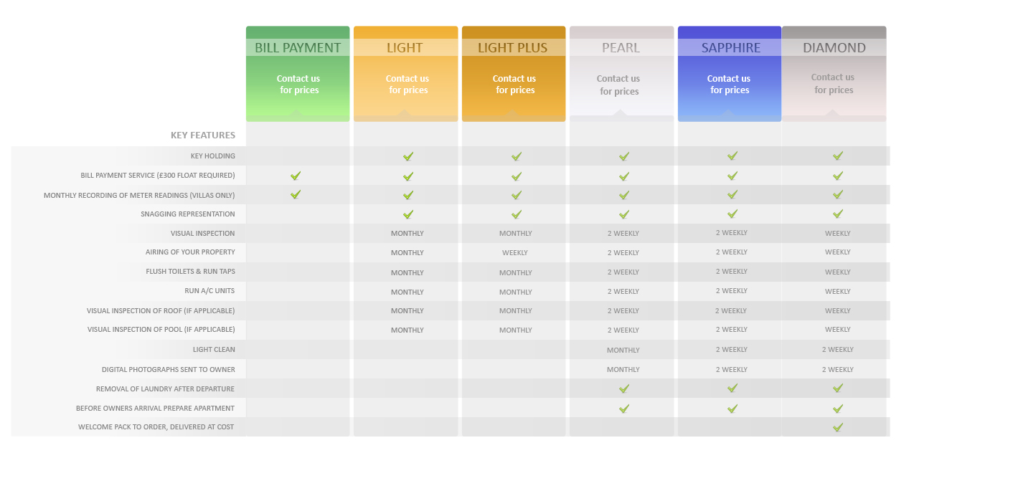Click the Meter Readings checkmark under Bill Payment
1013x491 pixels.
(296, 194)
